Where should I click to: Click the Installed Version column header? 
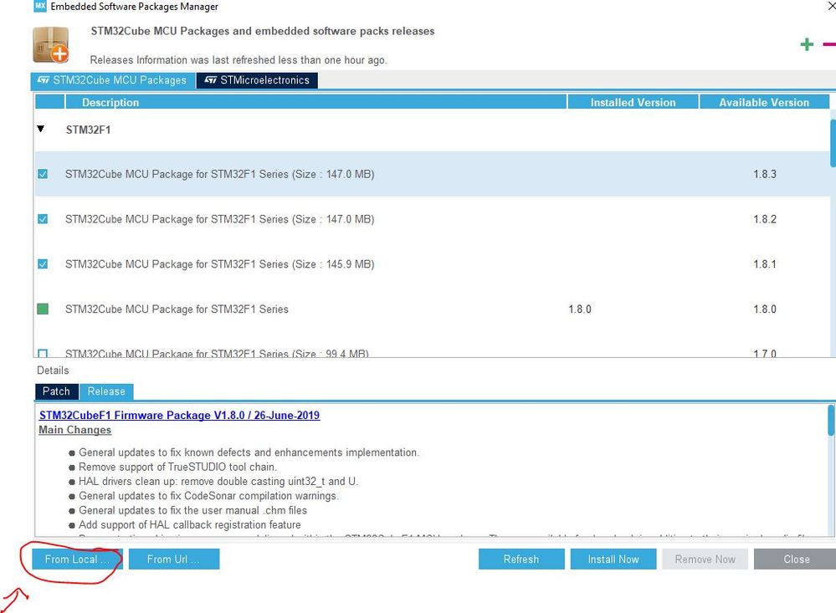(633, 102)
